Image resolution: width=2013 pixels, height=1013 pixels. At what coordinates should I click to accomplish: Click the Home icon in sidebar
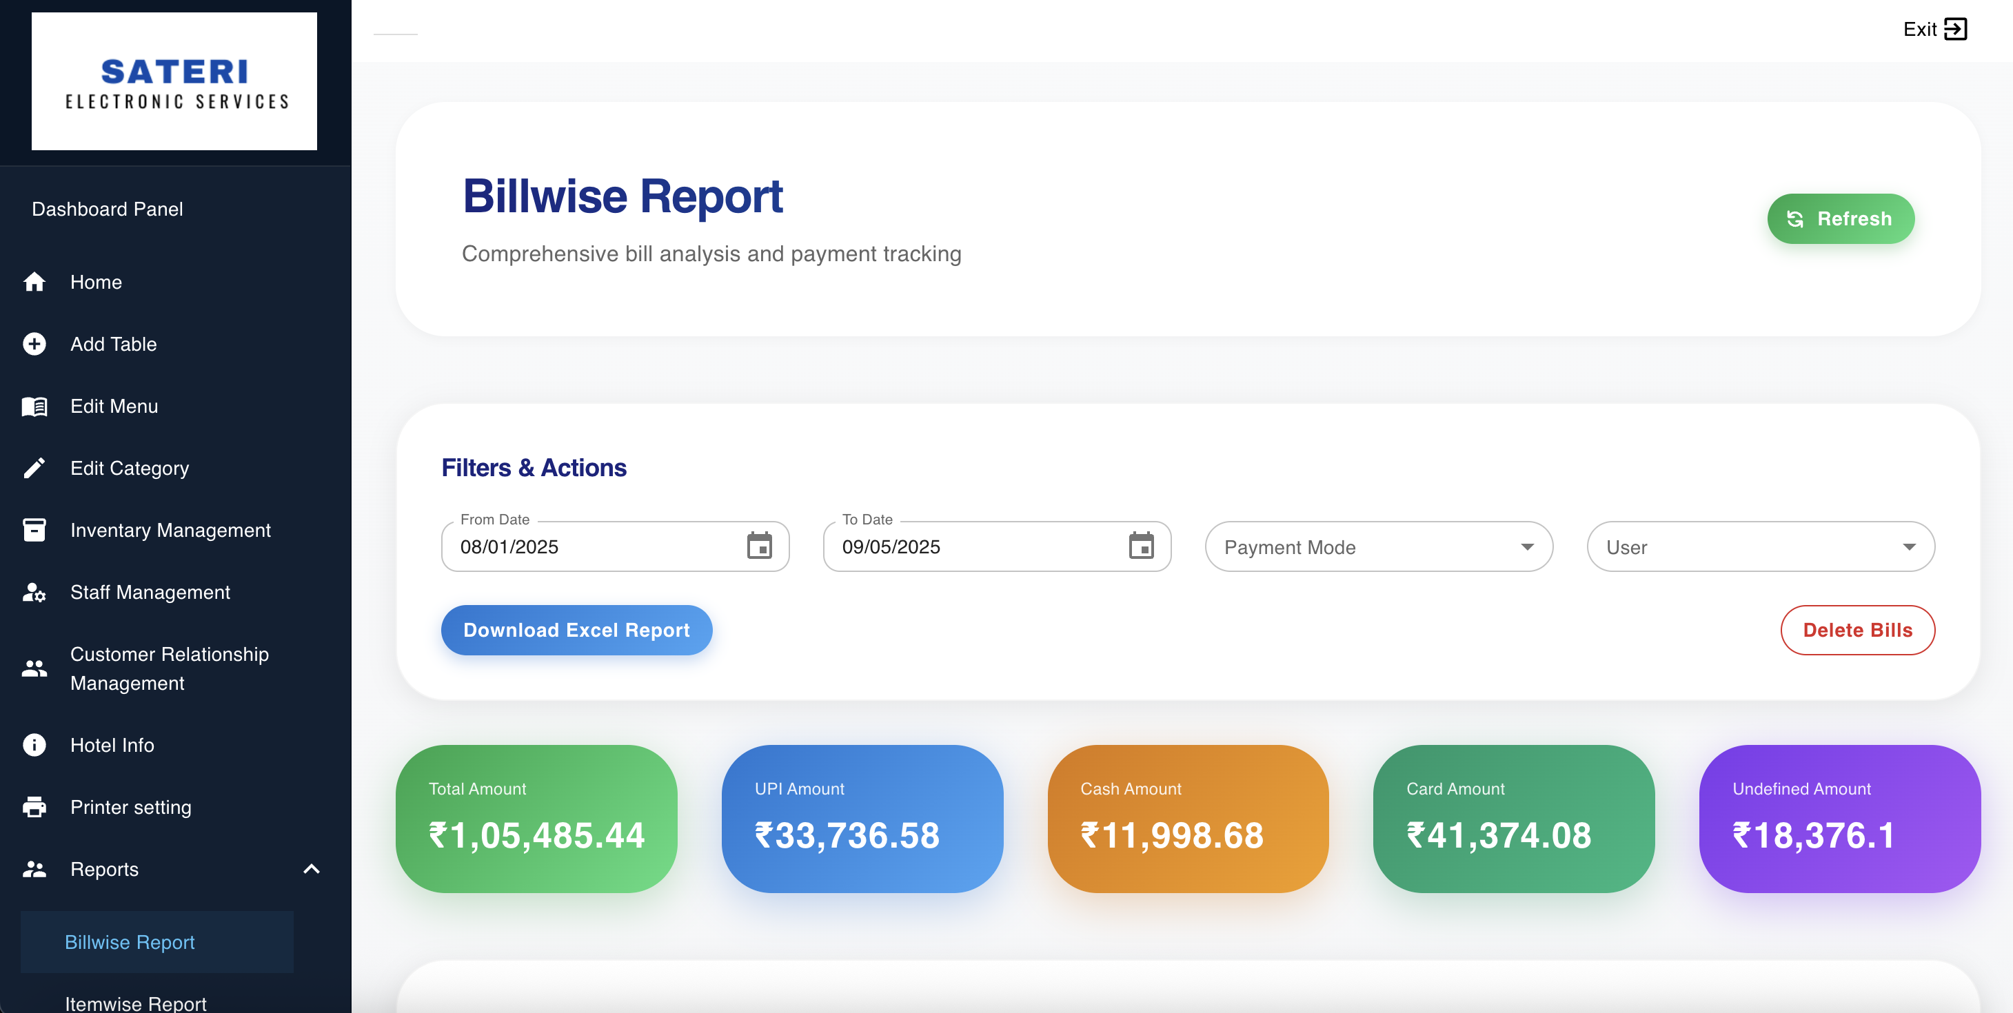[34, 282]
